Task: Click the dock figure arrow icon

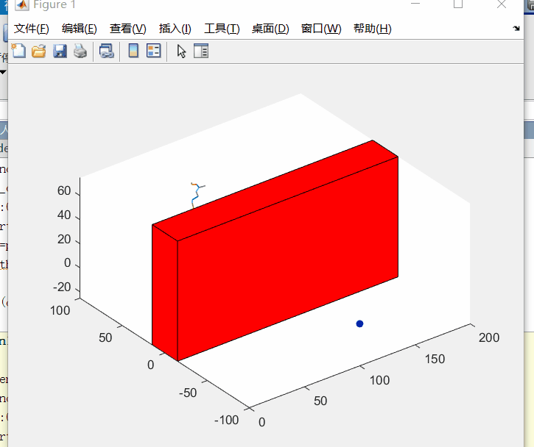Action: pos(516,29)
